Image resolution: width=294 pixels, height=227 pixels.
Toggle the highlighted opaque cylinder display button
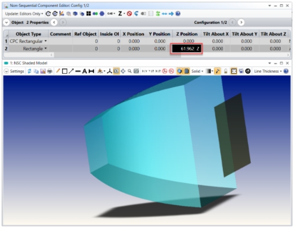coord(187,71)
